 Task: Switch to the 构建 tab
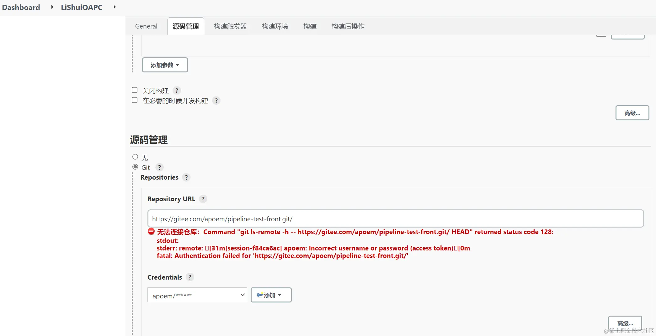pos(310,26)
